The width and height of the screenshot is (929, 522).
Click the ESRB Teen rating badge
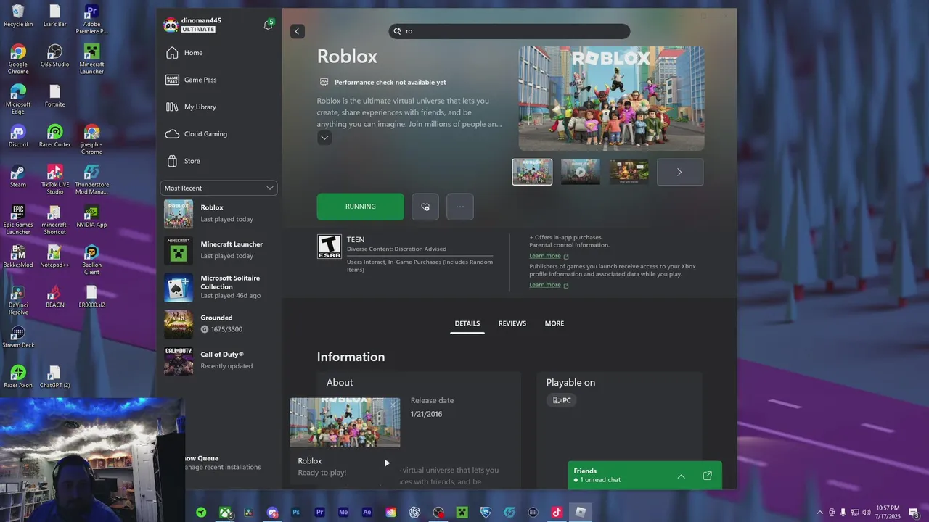329,246
